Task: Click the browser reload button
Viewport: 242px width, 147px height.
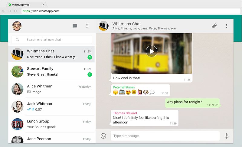Action: coord(16,11)
